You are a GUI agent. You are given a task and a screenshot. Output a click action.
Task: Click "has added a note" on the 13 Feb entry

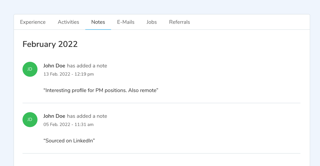pos(87,66)
